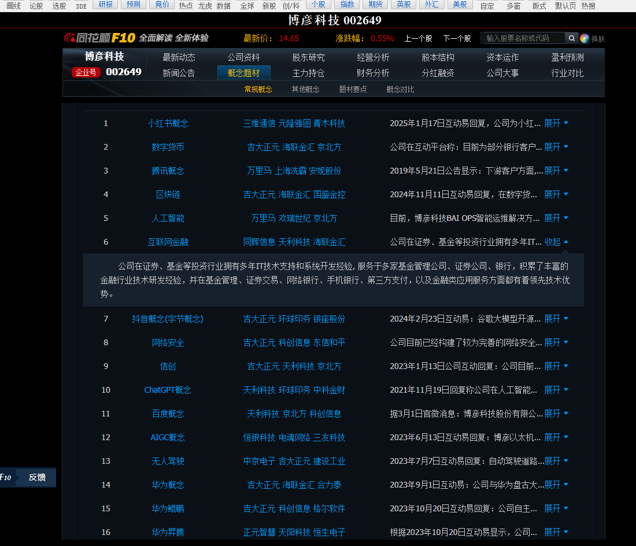
Task: Expand the 小红书概念 row details
Action: click(556, 123)
